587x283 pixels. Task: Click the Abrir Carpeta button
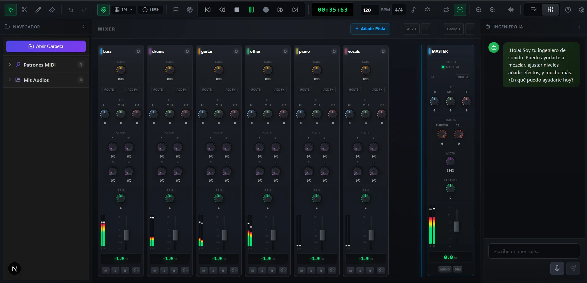tap(46, 46)
